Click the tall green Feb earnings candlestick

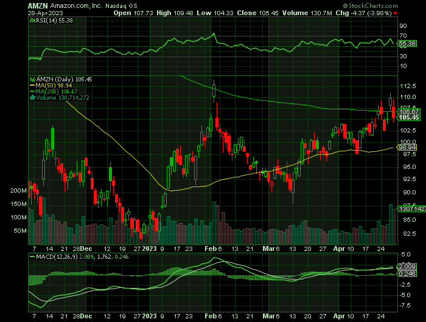[x=214, y=91]
